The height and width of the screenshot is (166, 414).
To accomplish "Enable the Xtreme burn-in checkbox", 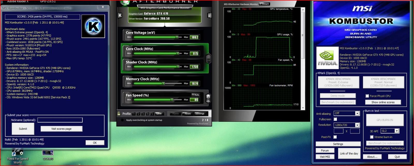I will click(372, 137).
